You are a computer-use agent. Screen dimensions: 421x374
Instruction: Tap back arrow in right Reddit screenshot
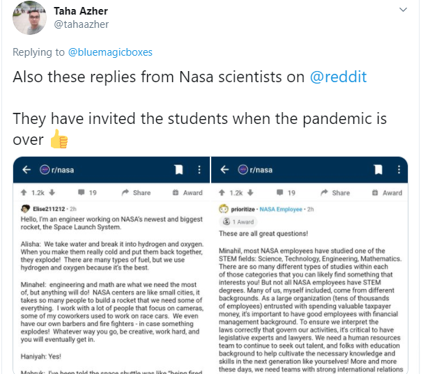(224, 169)
